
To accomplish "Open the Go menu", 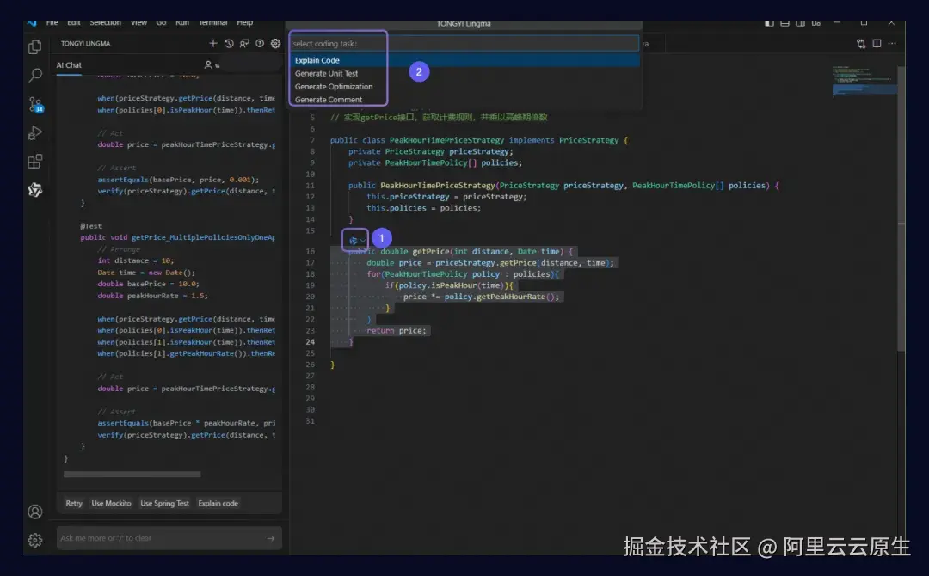I will [x=161, y=22].
